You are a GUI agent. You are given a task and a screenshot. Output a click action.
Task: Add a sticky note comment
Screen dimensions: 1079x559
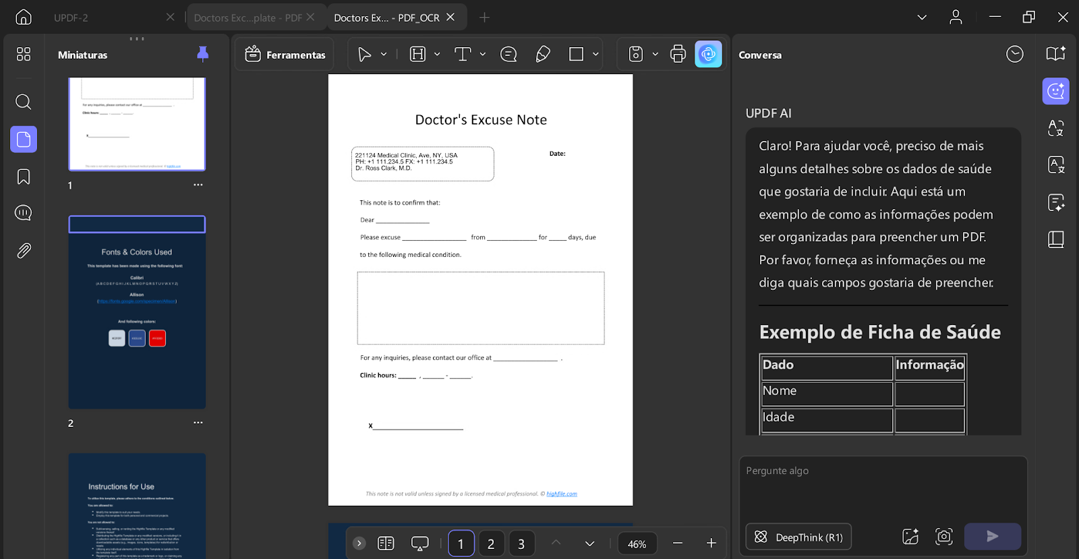point(508,55)
